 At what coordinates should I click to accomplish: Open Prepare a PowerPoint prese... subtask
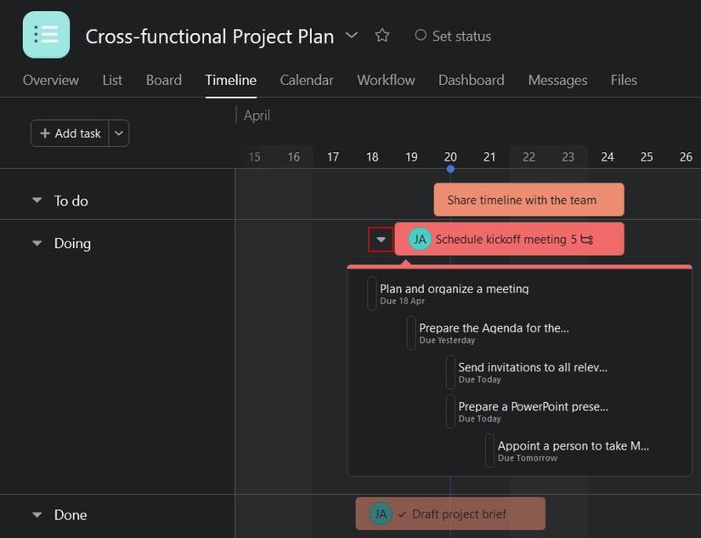point(534,406)
